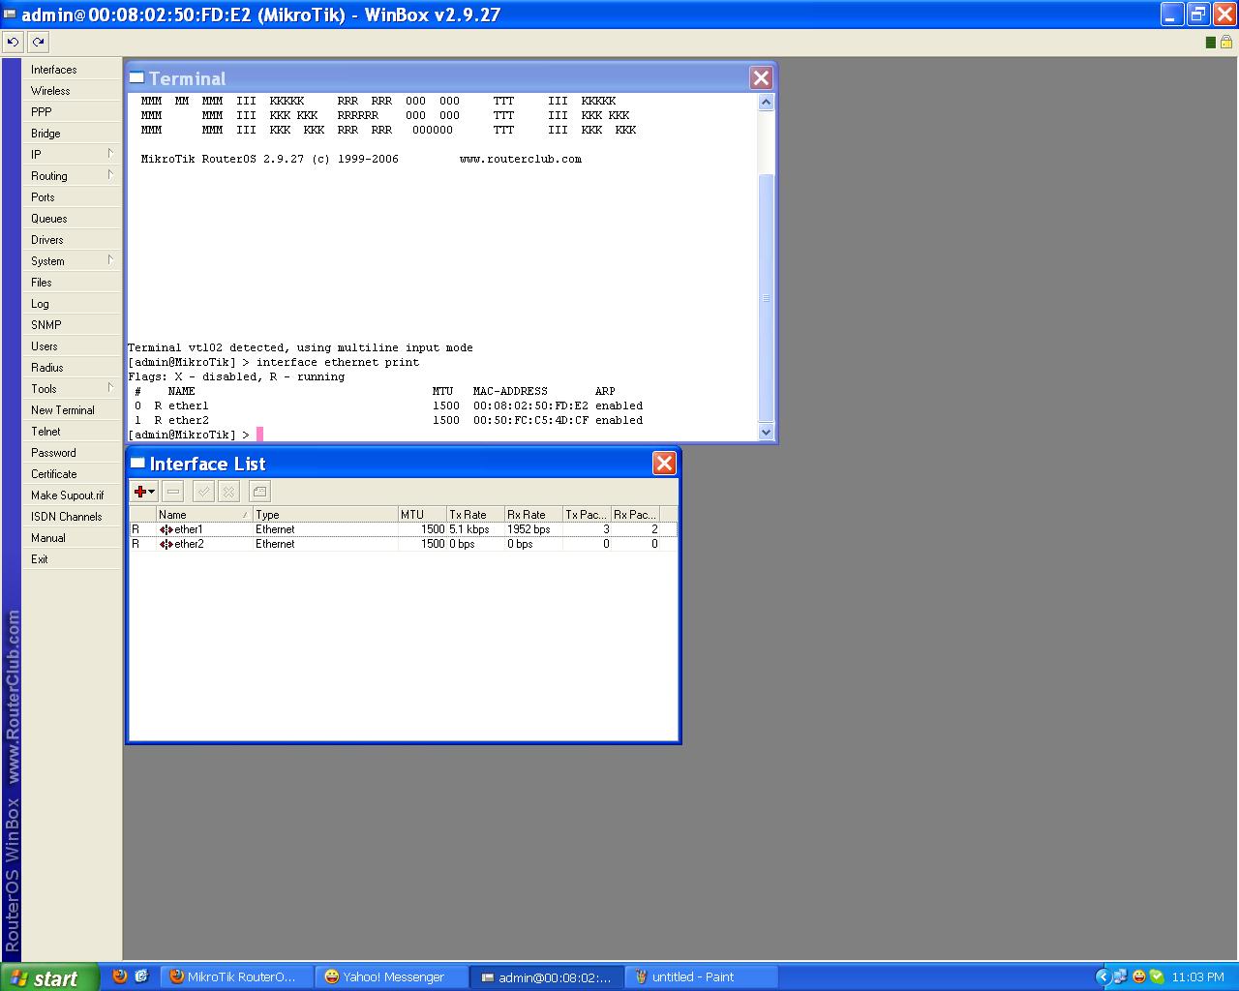Screen dimensions: 1239x991
Task: Switch to untitled - Paint taskbar item
Action: (x=702, y=977)
